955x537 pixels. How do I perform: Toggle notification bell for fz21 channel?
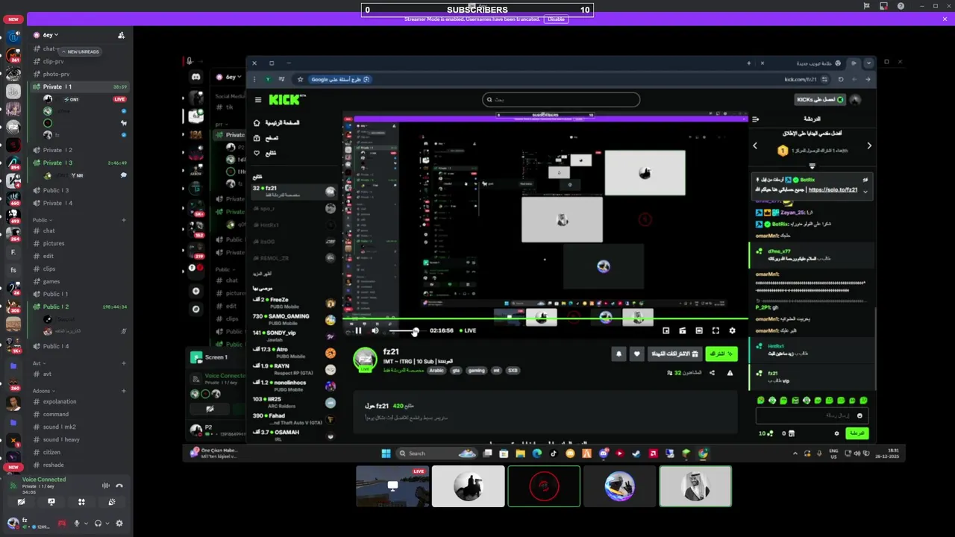pyautogui.click(x=619, y=354)
